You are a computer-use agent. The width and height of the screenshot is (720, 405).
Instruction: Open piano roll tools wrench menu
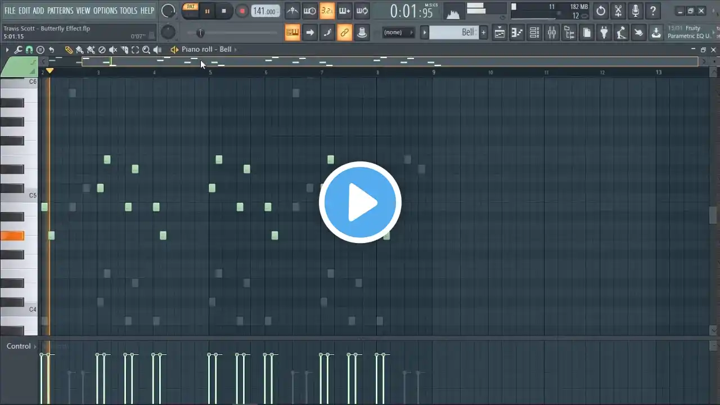pyautogui.click(x=18, y=49)
